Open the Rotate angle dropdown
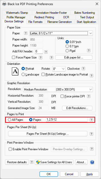Viewport: 101px width, 179px height. coord(59,69)
